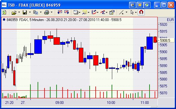This screenshot has height=109, width=176.
Task: Minimize the TSB chart window
Action: click(x=157, y=5)
